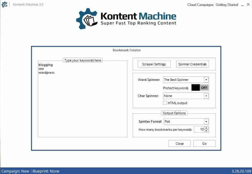Click the 'Bookmark Creator' heading
This screenshot has width=252, height=174.
click(127, 50)
